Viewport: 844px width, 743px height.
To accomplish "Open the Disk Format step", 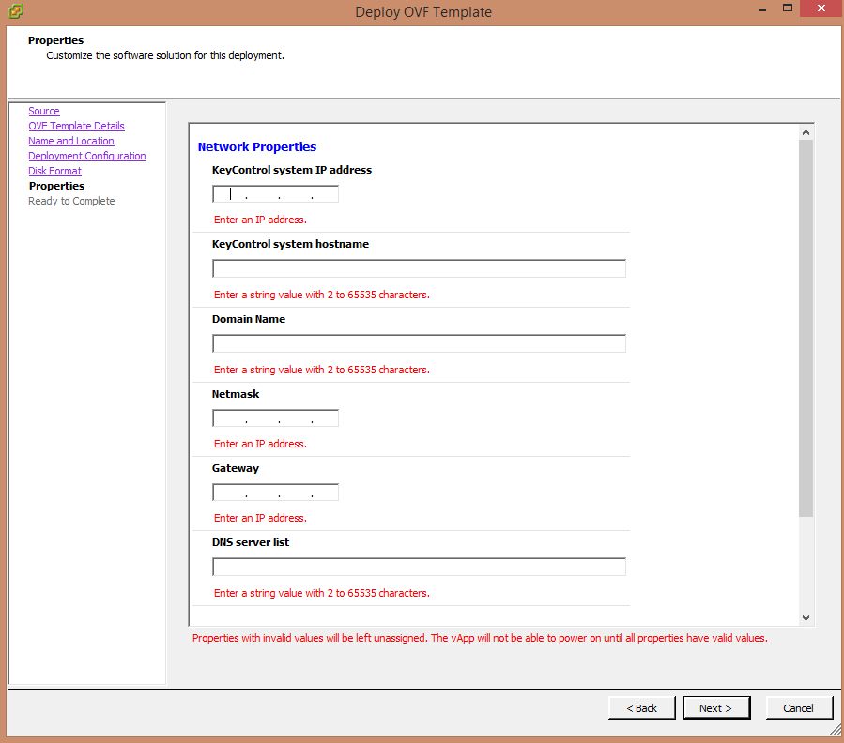I will [54, 171].
